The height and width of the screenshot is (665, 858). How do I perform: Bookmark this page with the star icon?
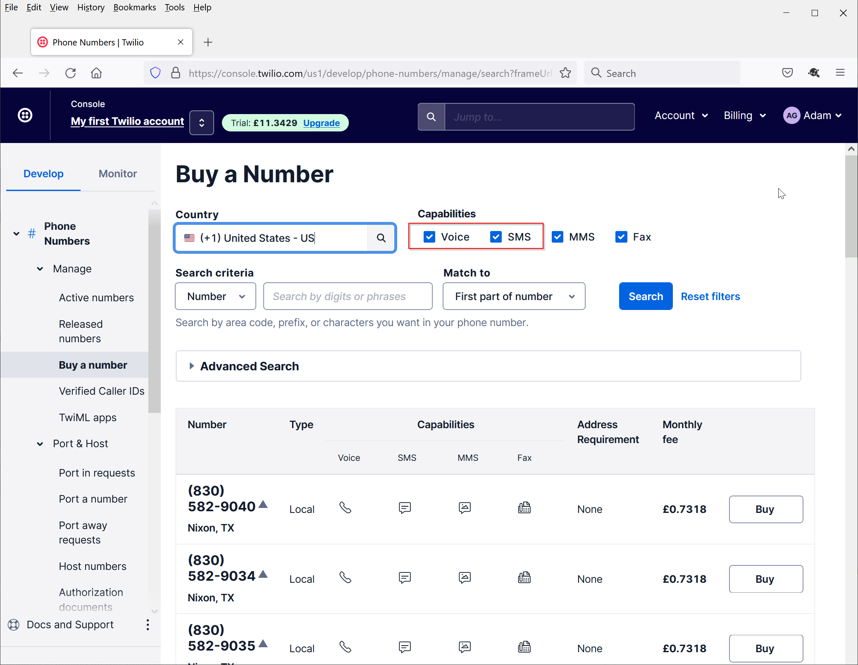tap(565, 73)
